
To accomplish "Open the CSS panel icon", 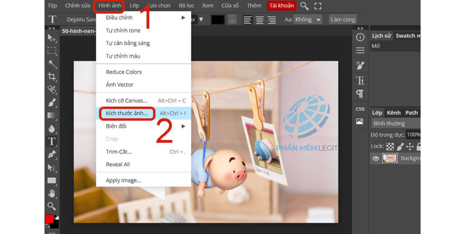I will pos(360,109).
